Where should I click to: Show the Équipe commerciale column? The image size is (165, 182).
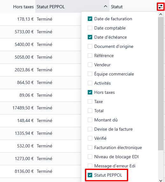[x=90, y=74]
